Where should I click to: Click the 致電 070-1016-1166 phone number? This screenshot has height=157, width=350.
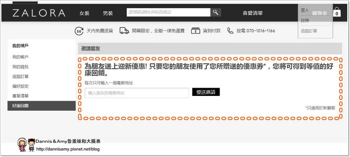tap(256, 31)
